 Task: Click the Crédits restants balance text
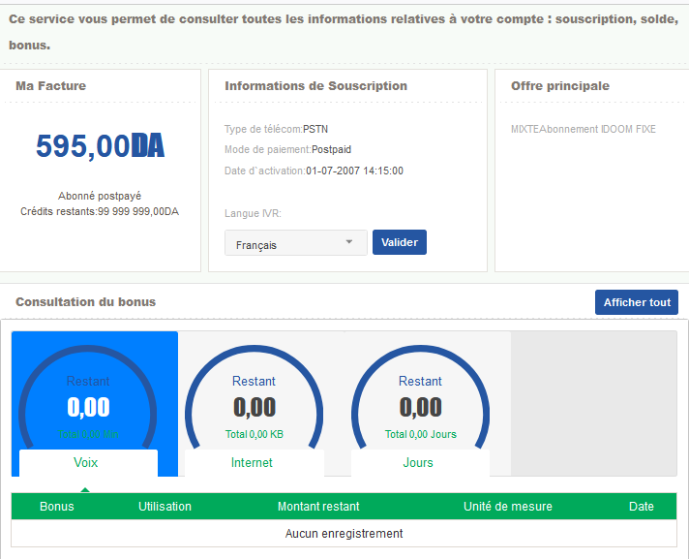coord(100,211)
